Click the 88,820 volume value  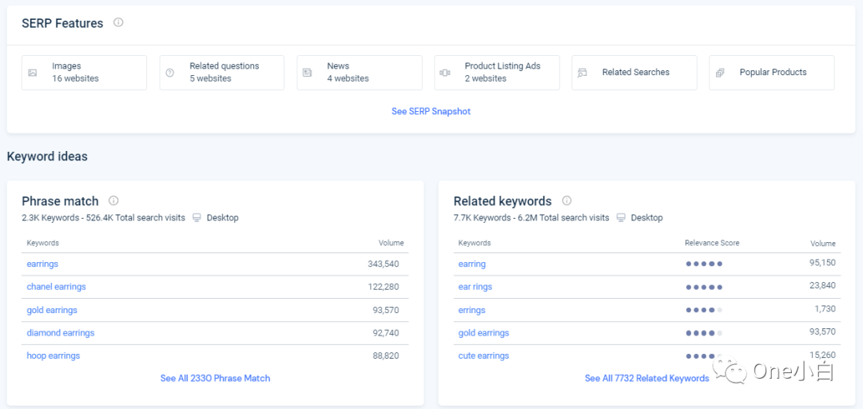386,355
